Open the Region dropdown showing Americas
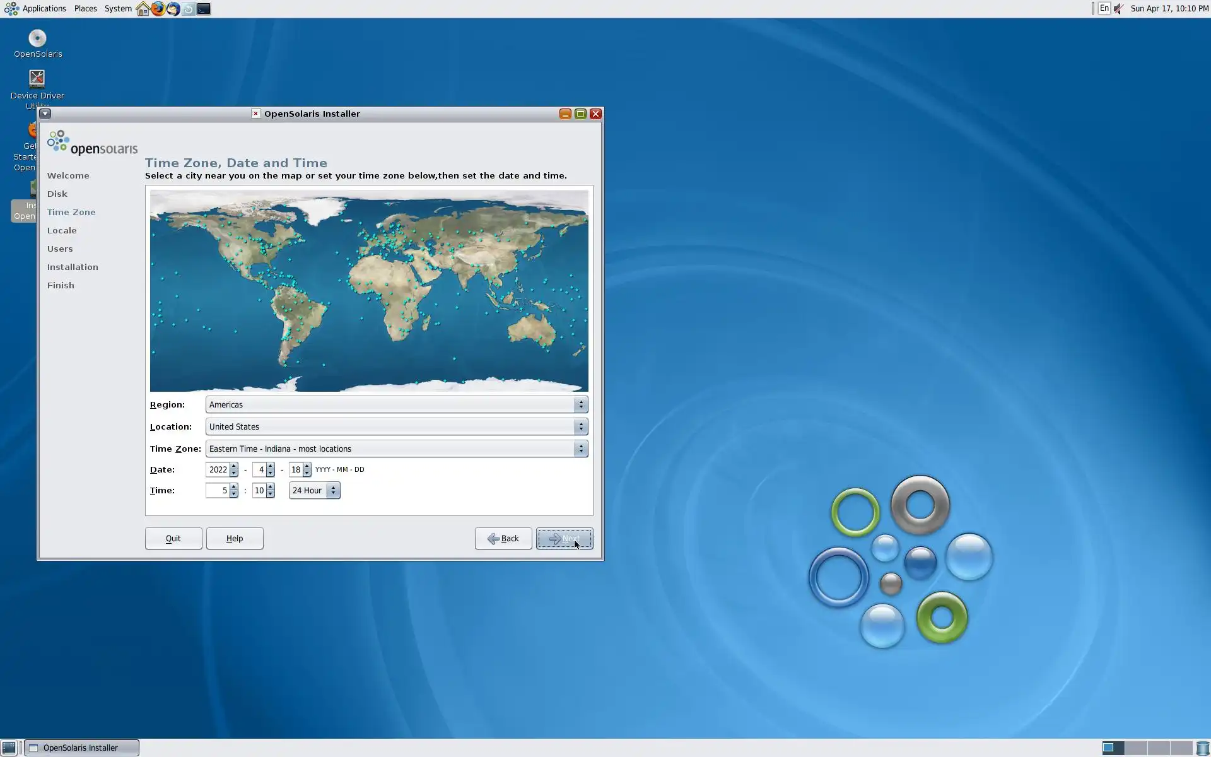Screen dimensions: 1211x757 pos(396,404)
